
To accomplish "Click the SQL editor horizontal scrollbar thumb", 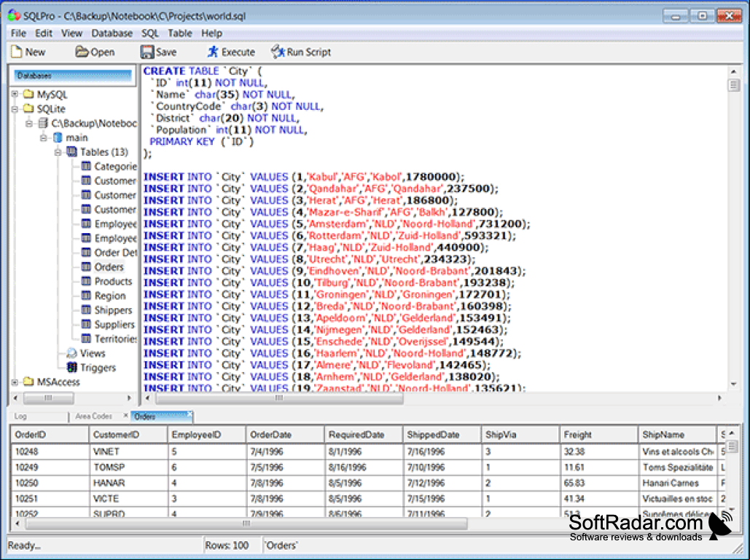I will click(x=279, y=398).
